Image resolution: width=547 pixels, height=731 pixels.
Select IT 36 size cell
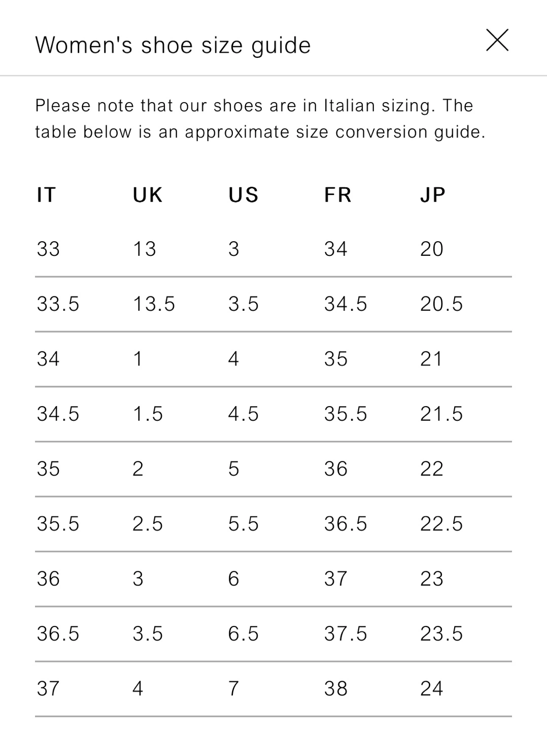48,579
